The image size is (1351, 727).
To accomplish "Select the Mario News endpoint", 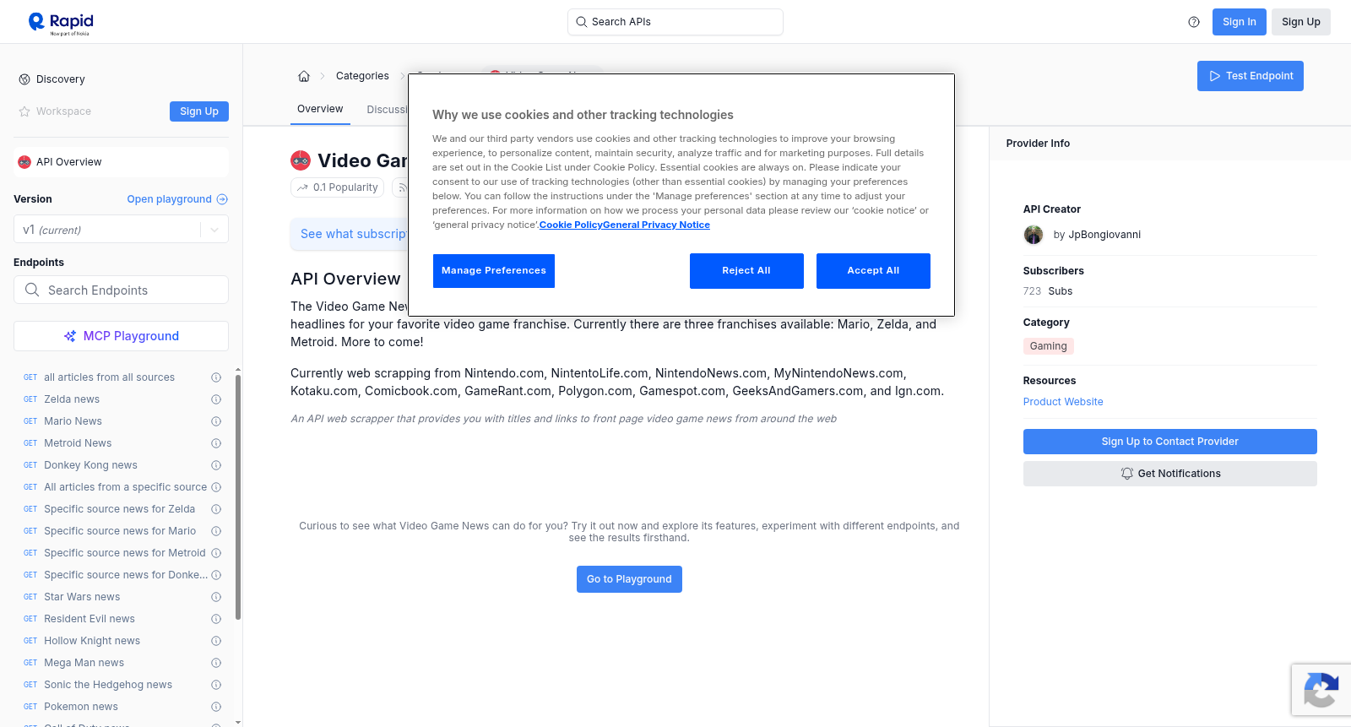I will (x=73, y=421).
